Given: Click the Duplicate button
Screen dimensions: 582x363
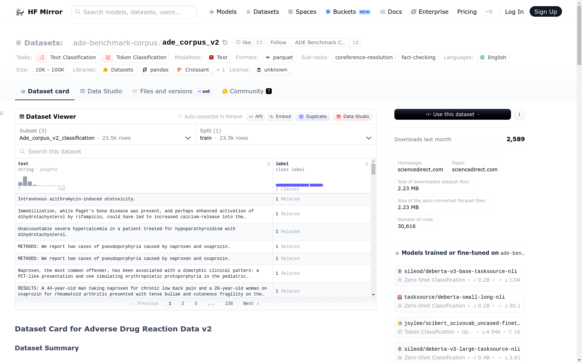Looking at the screenshot, I should pos(313,117).
